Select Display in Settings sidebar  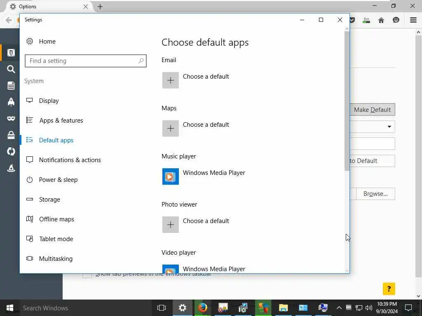coord(42,101)
